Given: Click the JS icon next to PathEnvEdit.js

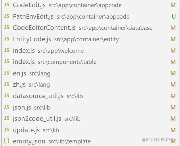Looking at the screenshot, I should 7,16.
